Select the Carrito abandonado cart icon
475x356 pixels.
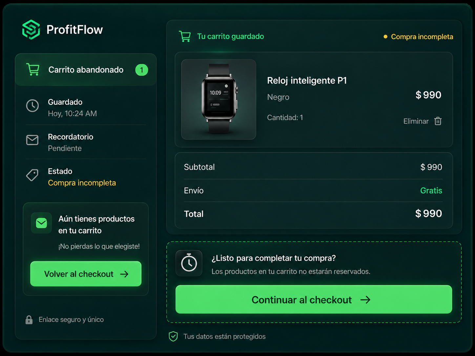click(x=33, y=69)
